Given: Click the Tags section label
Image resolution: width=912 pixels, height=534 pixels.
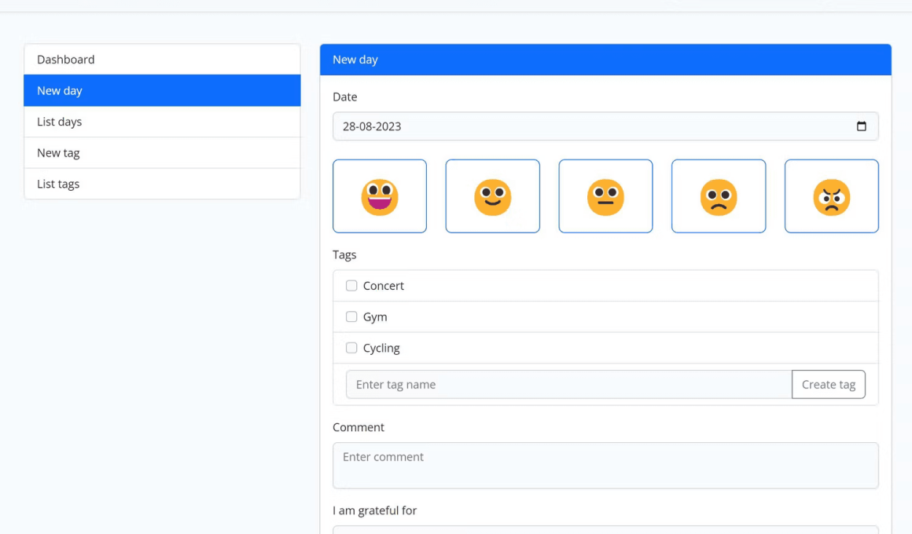Looking at the screenshot, I should click(x=344, y=254).
